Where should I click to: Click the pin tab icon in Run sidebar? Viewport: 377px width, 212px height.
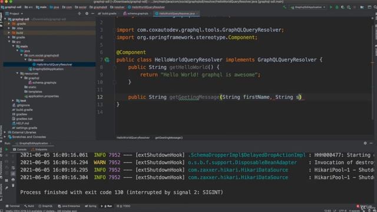point(6,188)
